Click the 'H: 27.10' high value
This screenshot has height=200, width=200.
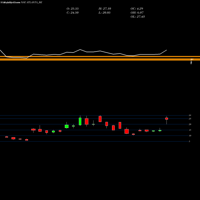point(105,9)
